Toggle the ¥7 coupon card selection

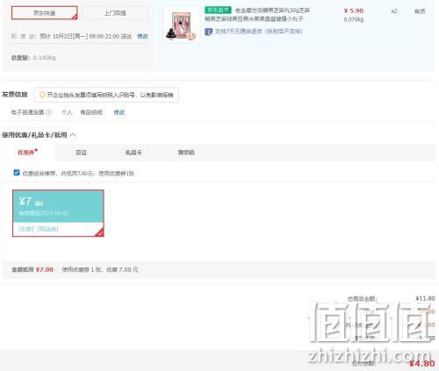pos(58,213)
